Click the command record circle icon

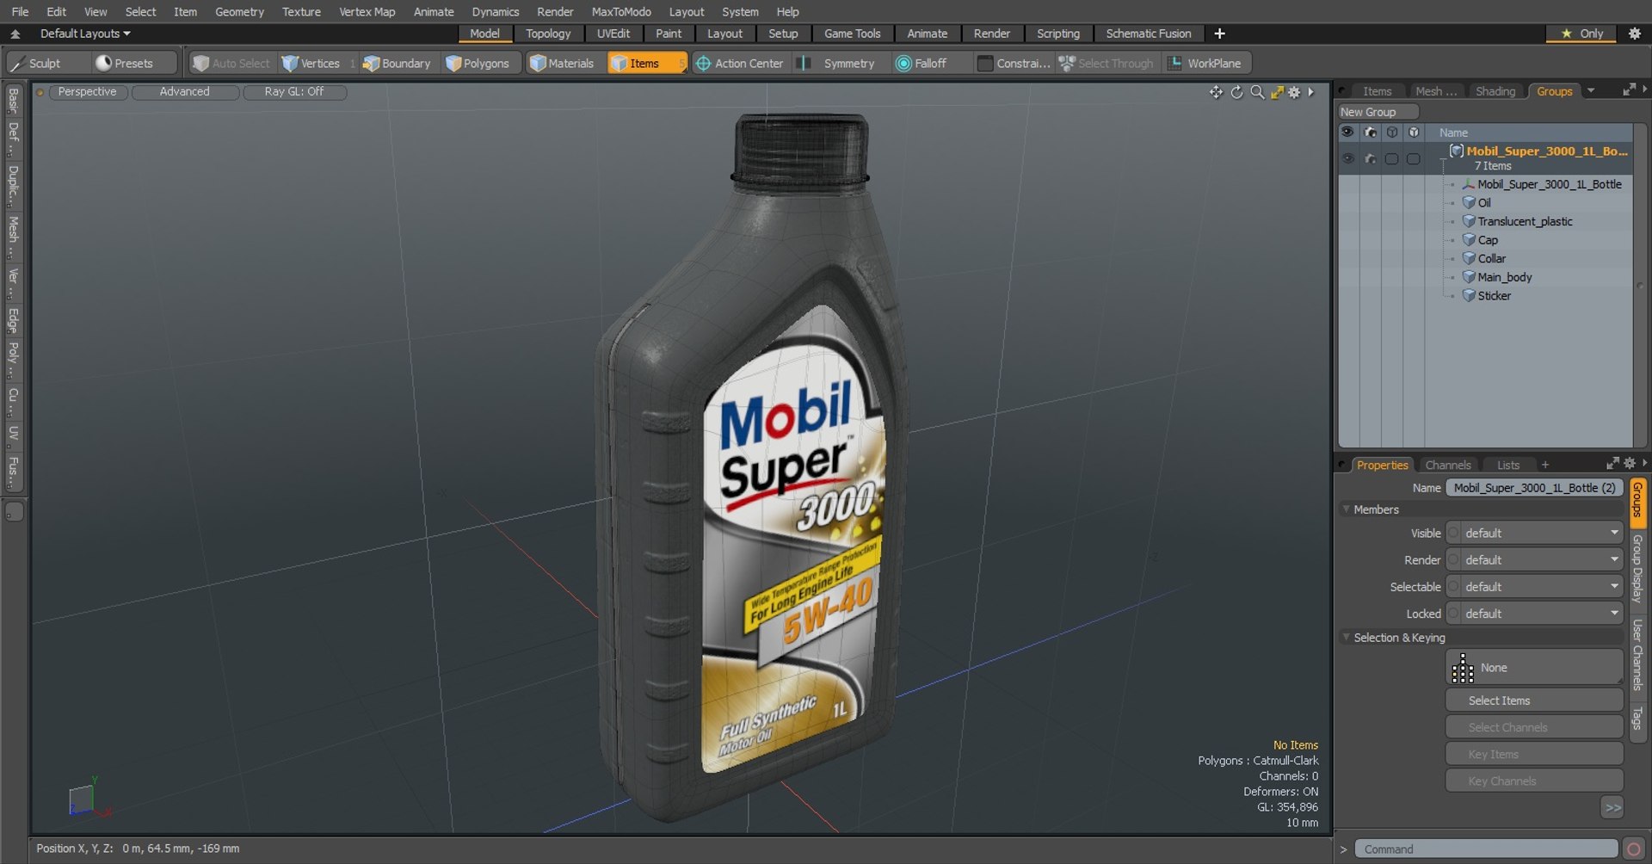point(1633,849)
